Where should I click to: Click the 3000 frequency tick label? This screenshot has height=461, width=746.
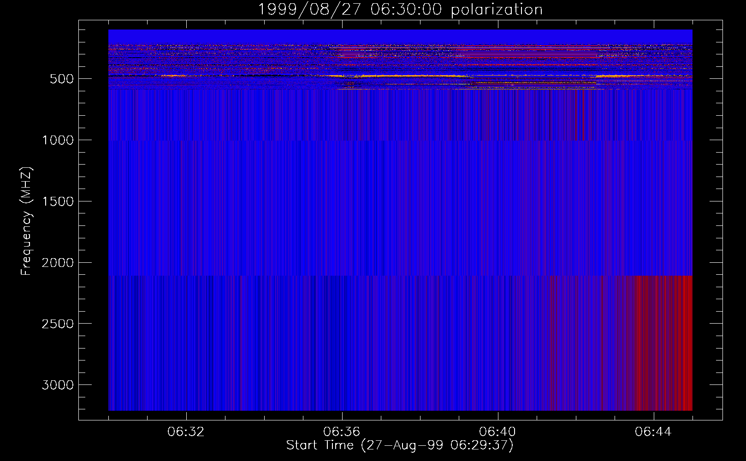(x=58, y=385)
